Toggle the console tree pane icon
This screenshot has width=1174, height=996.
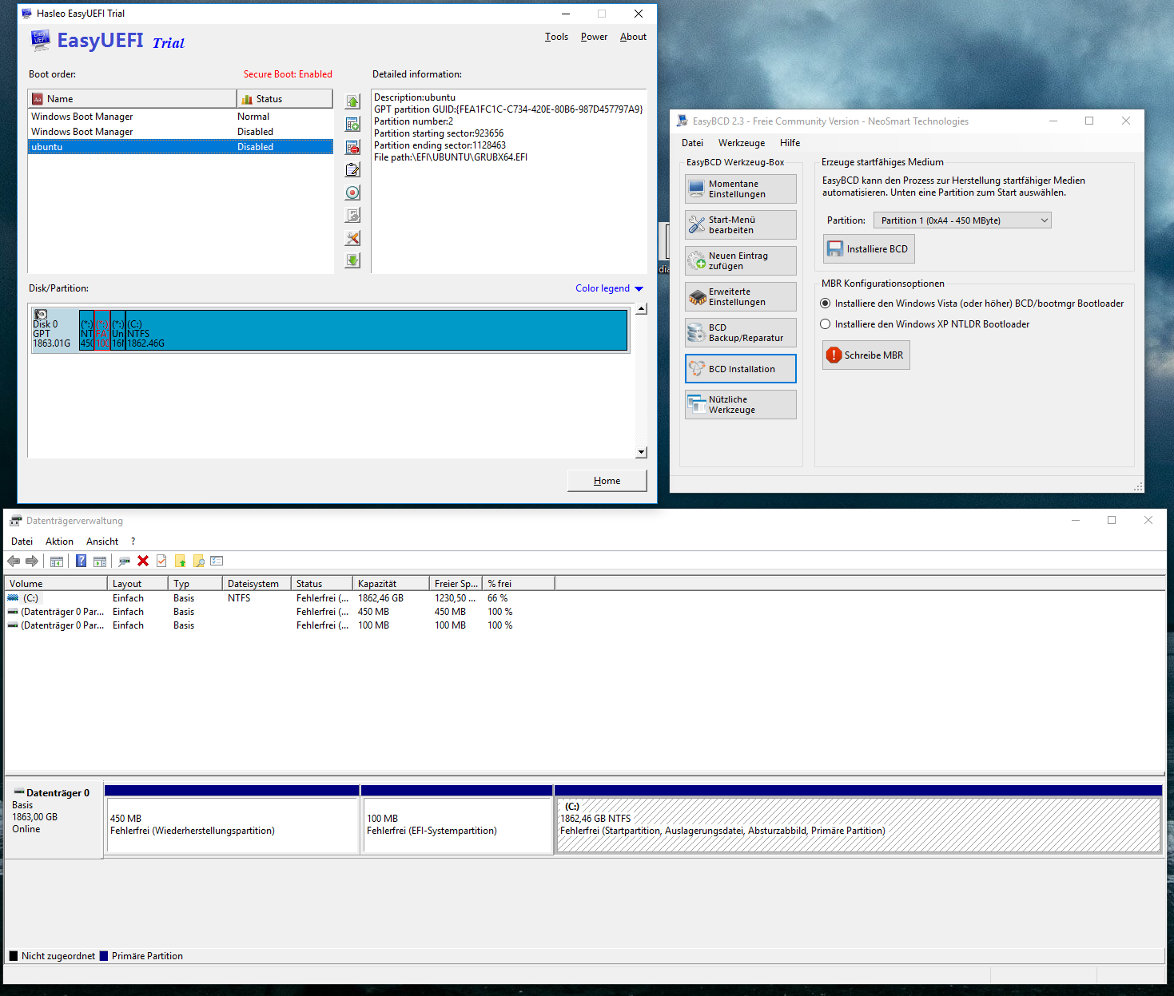pyautogui.click(x=57, y=561)
